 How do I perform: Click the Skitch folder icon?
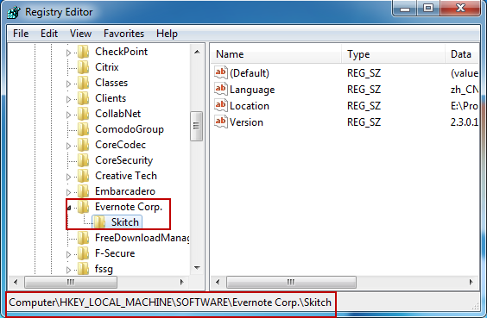(x=99, y=222)
